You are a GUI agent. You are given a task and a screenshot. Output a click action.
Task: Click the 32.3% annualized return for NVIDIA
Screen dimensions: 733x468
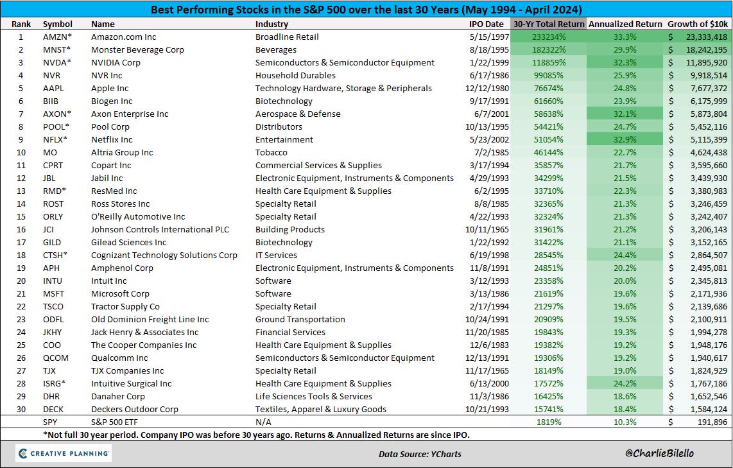tap(625, 63)
